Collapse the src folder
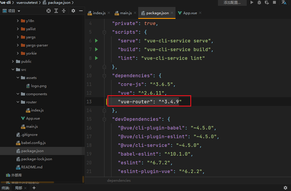This screenshot has width=291, height=191. coord(13,69)
